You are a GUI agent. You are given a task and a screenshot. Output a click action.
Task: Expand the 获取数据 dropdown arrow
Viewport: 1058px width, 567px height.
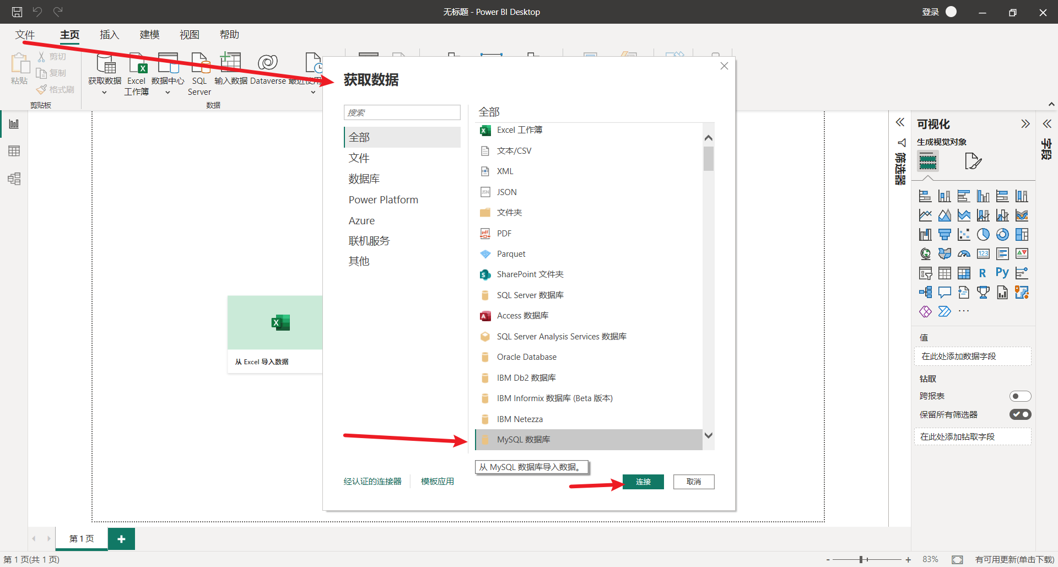click(104, 93)
